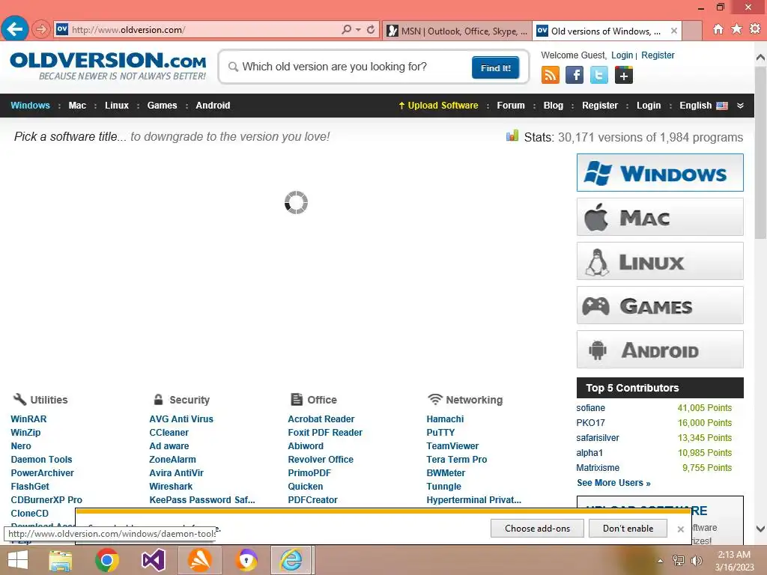Viewport: 767px width, 575px height.
Task: Open the TeamViewer link
Action: point(452,446)
